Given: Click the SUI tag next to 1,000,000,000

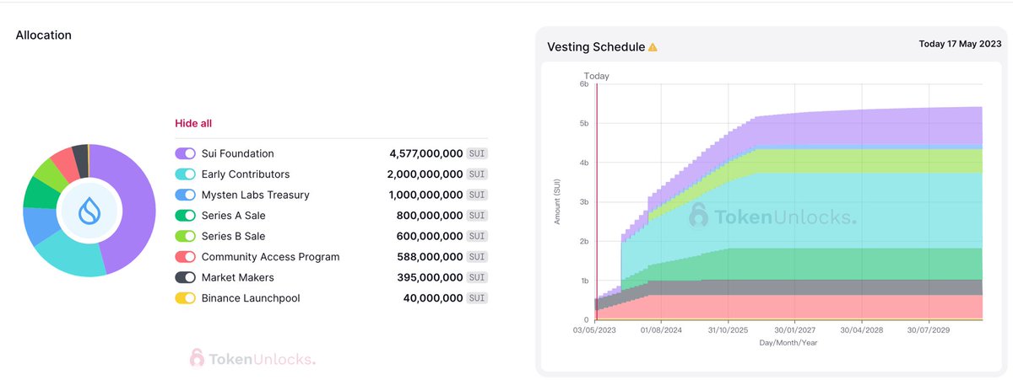Looking at the screenshot, I should pyautogui.click(x=477, y=195).
